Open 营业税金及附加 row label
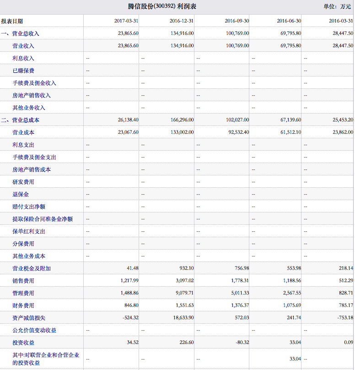355x370 pixels. [32, 268]
